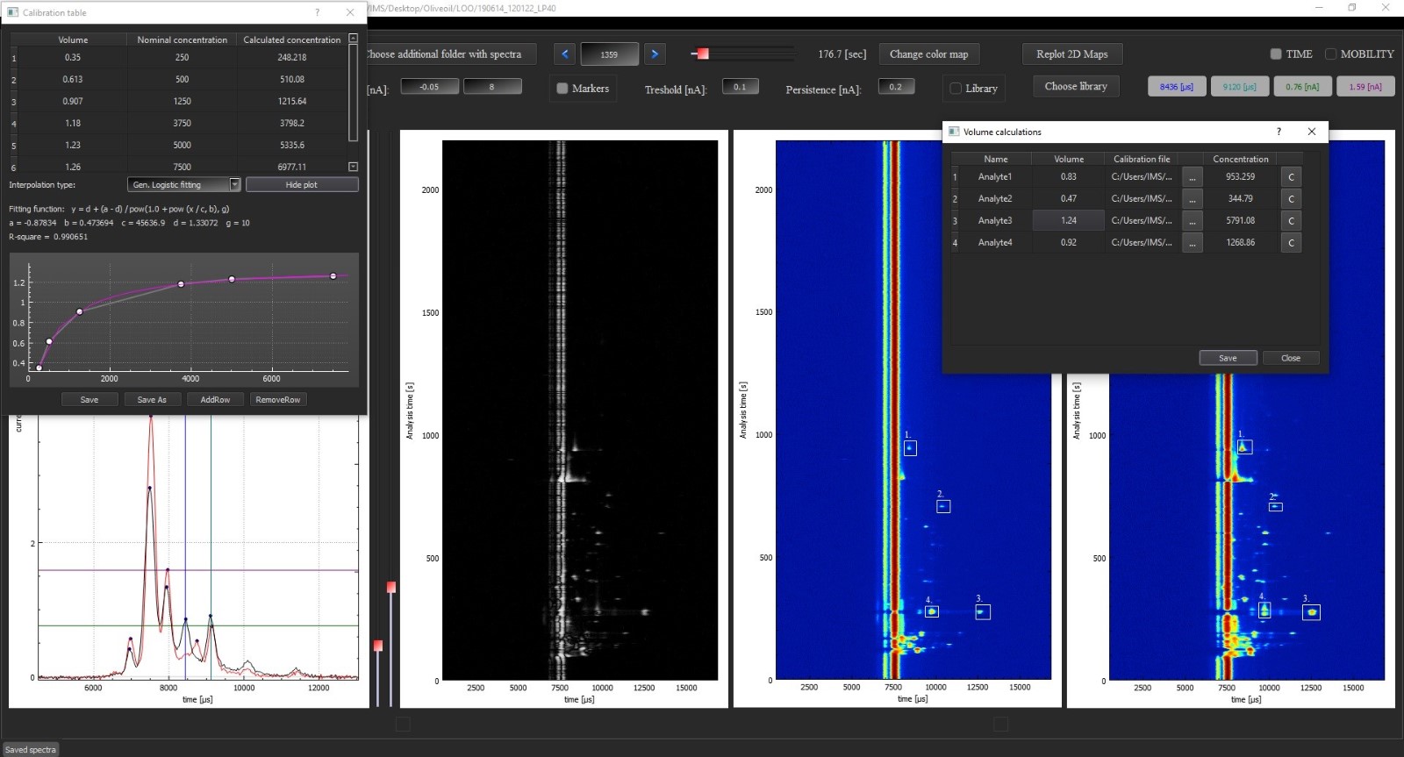Open the Interpolation type dropdown
The height and width of the screenshot is (757, 1404).
click(x=234, y=185)
